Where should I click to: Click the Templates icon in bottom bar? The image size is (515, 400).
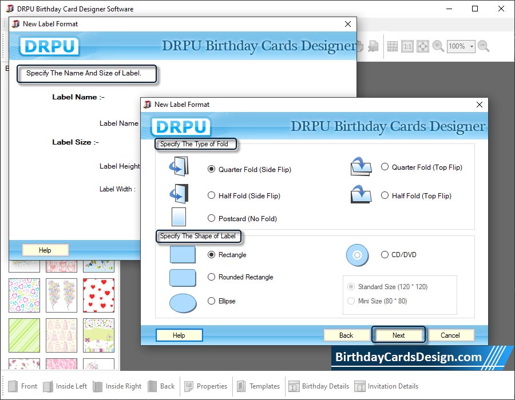click(x=241, y=386)
